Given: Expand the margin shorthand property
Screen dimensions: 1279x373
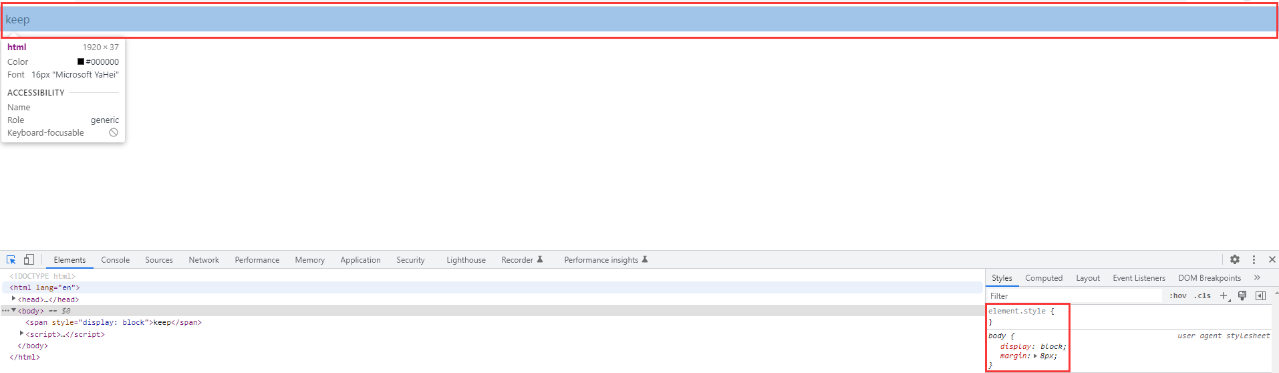Looking at the screenshot, I should [x=1036, y=356].
